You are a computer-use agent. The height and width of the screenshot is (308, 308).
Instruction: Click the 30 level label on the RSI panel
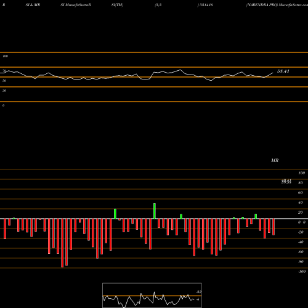(x=4, y=91)
